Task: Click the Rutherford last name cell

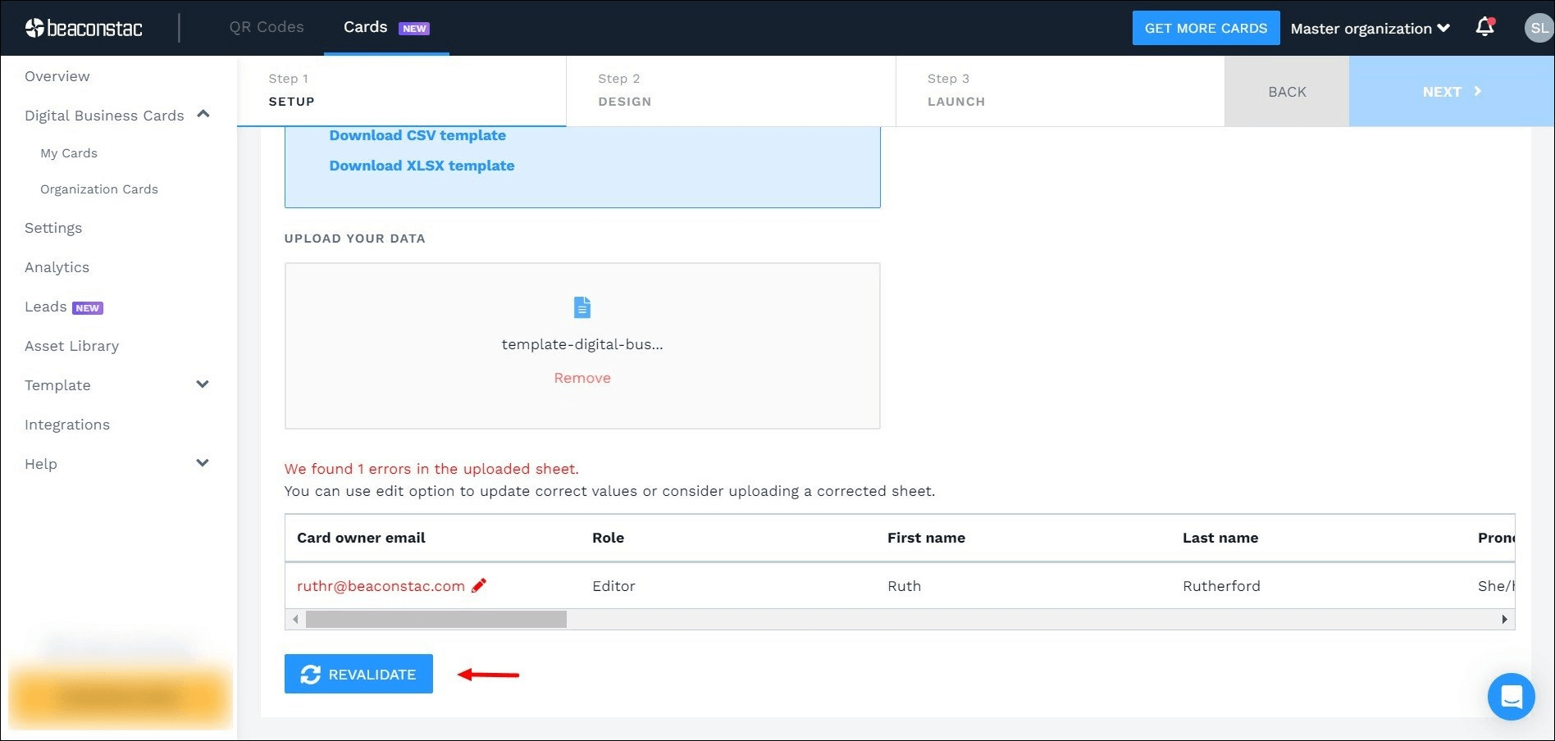Action: tap(1221, 586)
